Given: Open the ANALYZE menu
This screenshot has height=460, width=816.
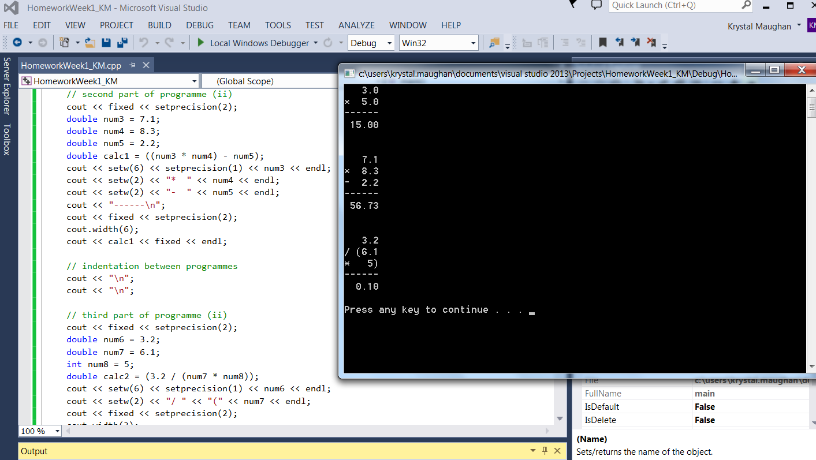Looking at the screenshot, I should click(x=356, y=25).
